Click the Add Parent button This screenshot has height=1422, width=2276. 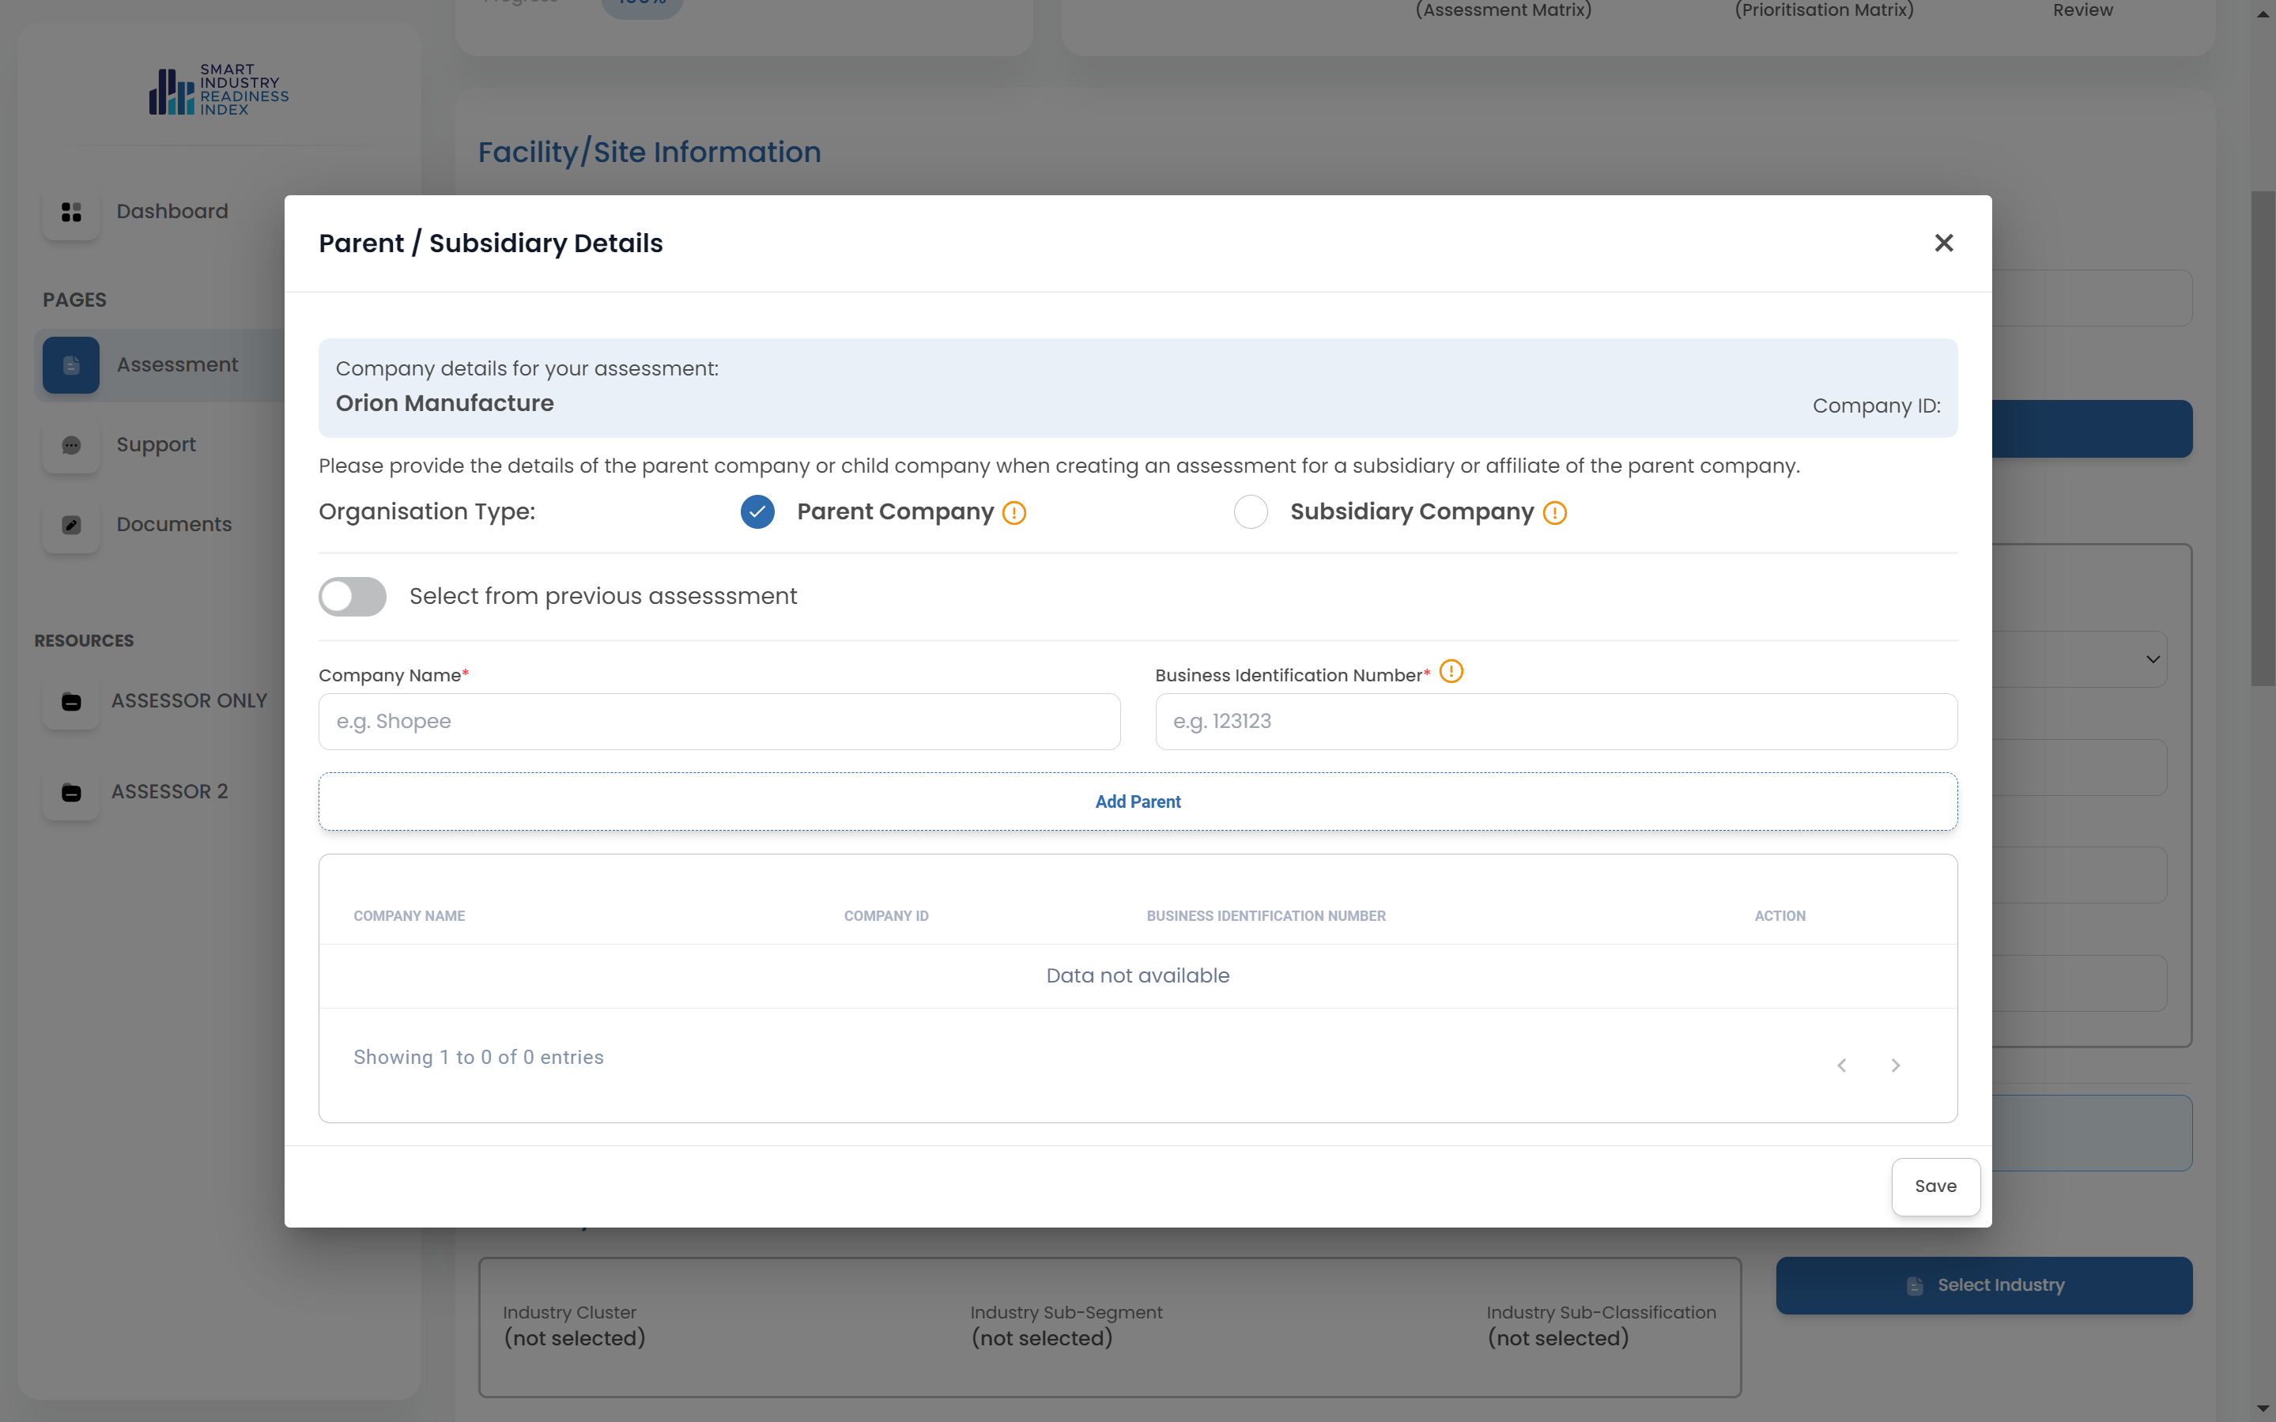coord(1137,802)
